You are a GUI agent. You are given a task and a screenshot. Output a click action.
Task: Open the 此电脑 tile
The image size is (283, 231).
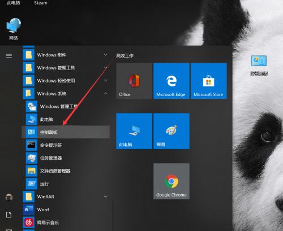(134, 131)
